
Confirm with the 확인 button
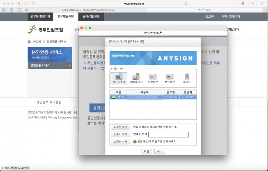147,151
